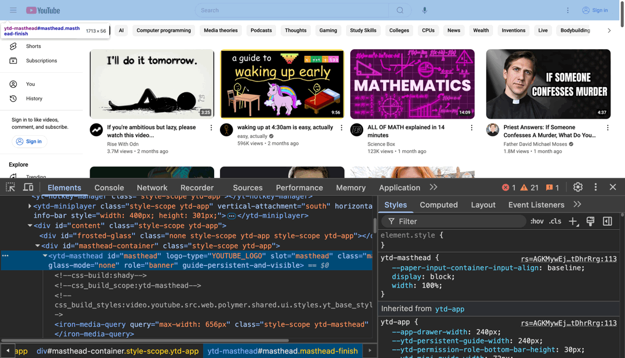Switch to the Layout pane
The height and width of the screenshot is (358, 625).
pyautogui.click(x=483, y=205)
